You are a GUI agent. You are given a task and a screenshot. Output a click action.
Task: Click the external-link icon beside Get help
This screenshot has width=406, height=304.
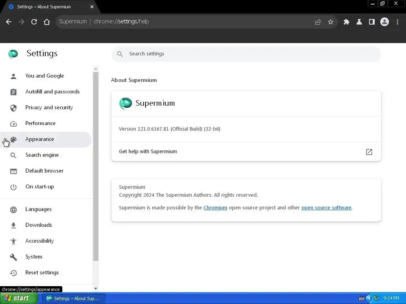[369, 152]
